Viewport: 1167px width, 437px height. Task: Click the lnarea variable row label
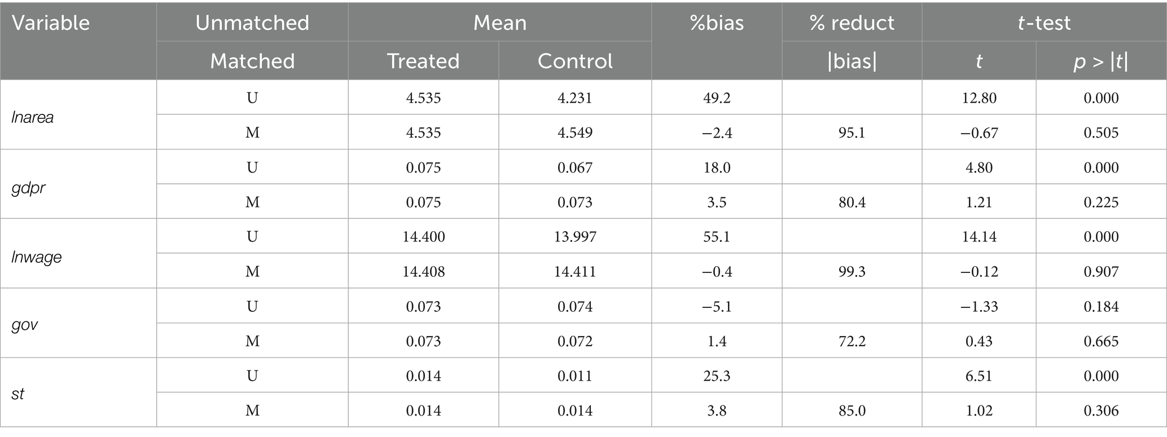33,117
